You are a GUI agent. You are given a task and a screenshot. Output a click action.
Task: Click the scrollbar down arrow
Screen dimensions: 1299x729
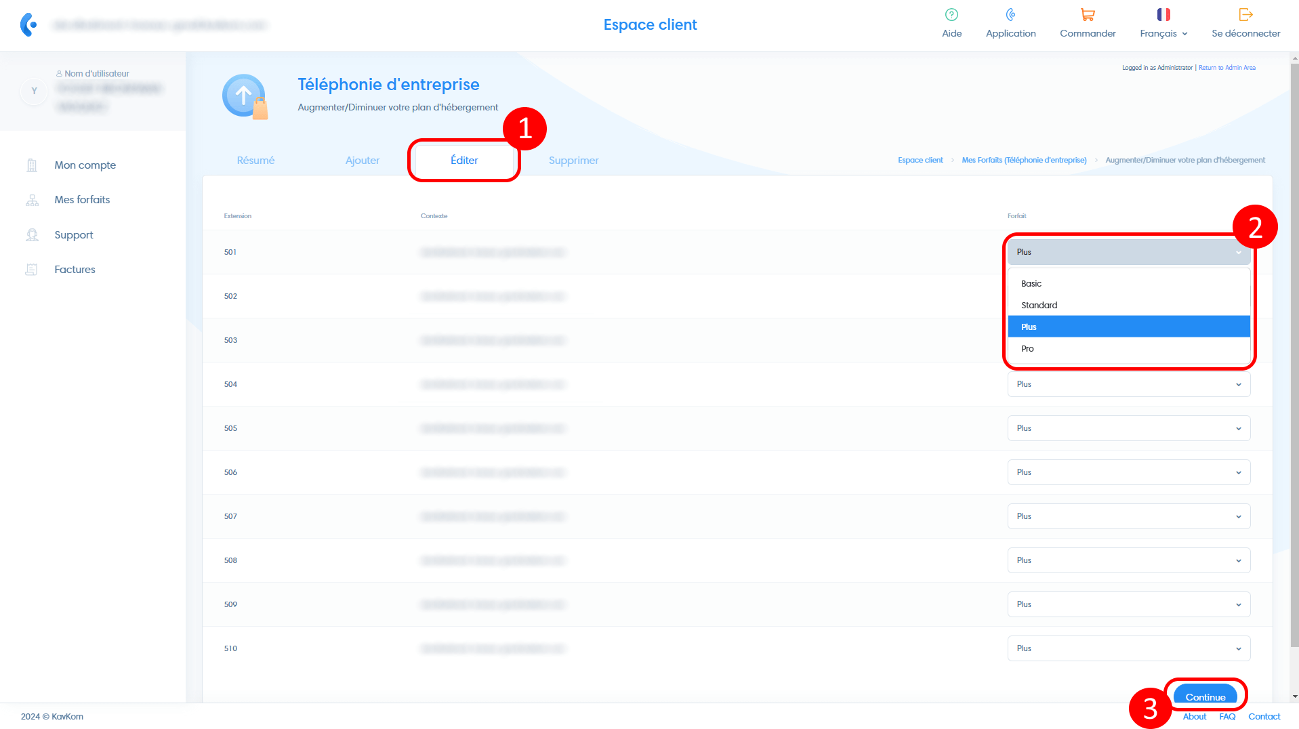coord(1294,696)
